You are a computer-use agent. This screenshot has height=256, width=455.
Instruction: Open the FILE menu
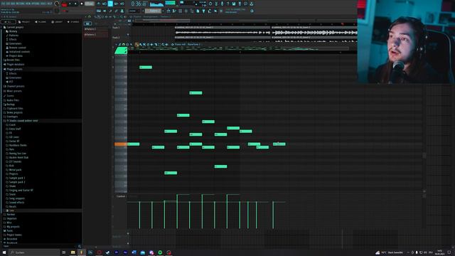(3, 4)
